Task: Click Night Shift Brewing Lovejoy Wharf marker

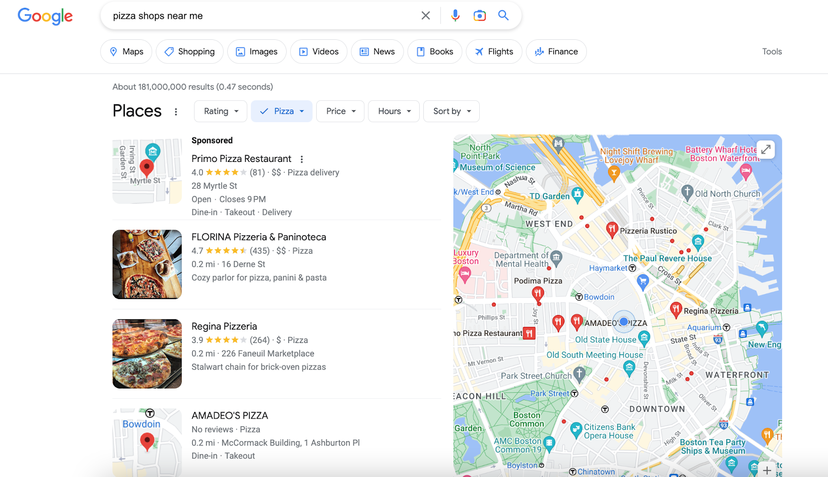Action: tap(614, 174)
